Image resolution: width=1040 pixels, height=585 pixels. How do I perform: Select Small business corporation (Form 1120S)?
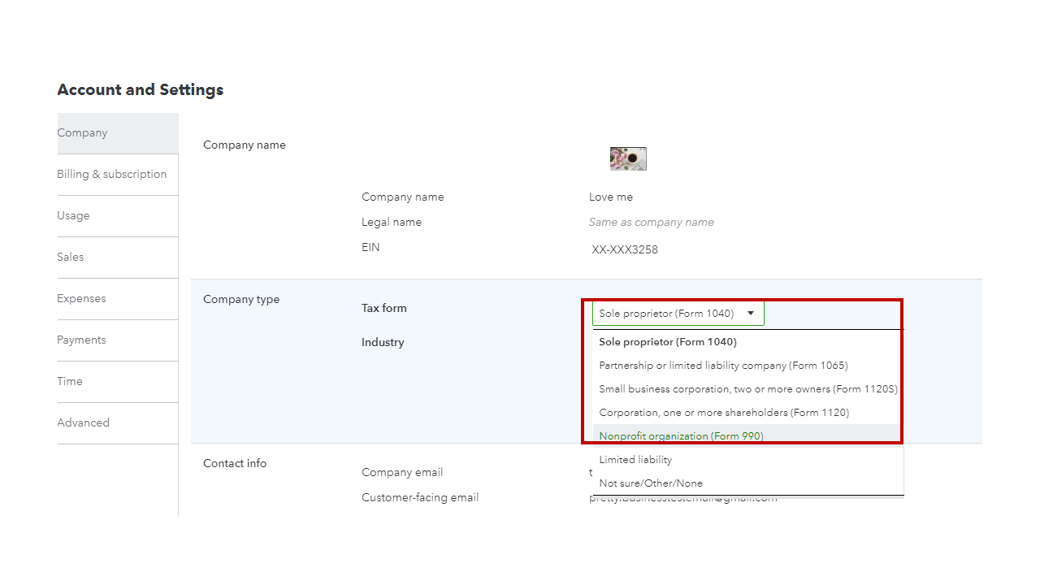click(x=747, y=389)
